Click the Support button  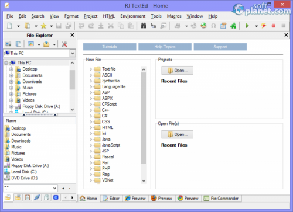point(220,47)
